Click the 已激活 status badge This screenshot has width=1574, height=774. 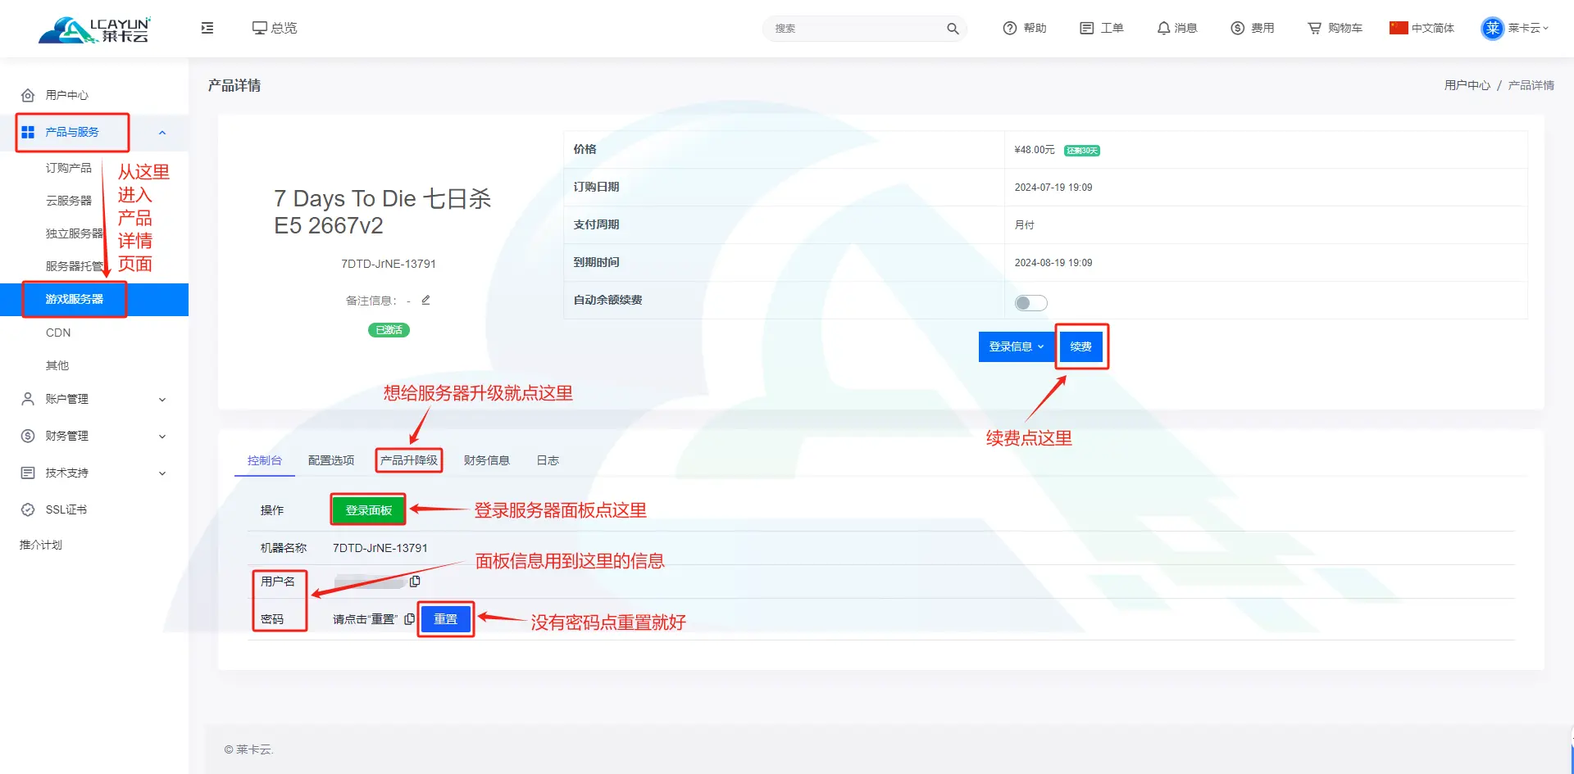coord(389,330)
